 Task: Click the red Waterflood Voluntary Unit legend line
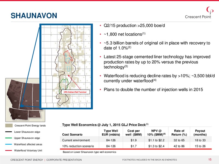pos(8,151)
